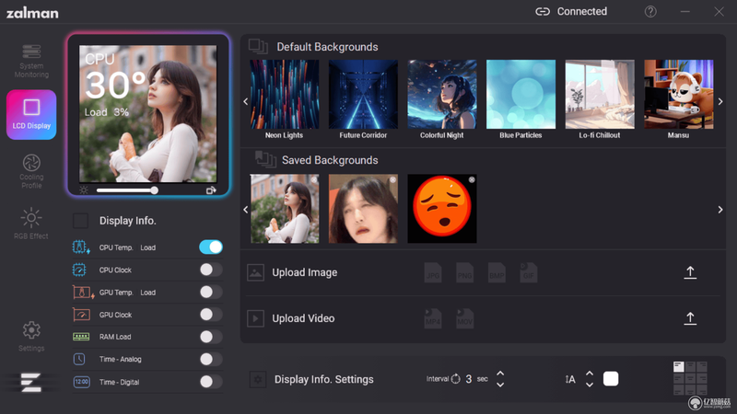
Task: Open the System Monitoring section
Action: [x=31, y=61]
